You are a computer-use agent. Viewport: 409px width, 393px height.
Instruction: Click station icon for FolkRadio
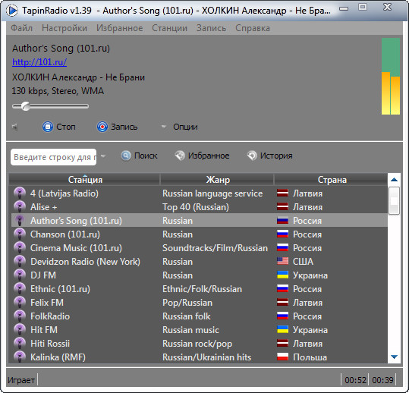coord(20,316)
